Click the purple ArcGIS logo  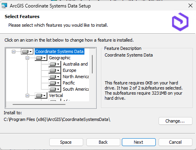[x=180, y=22]
